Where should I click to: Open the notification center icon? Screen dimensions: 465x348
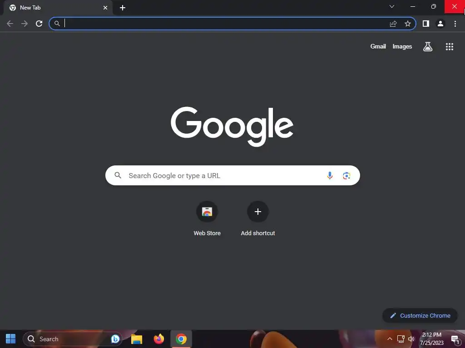[x=456, y=340]
